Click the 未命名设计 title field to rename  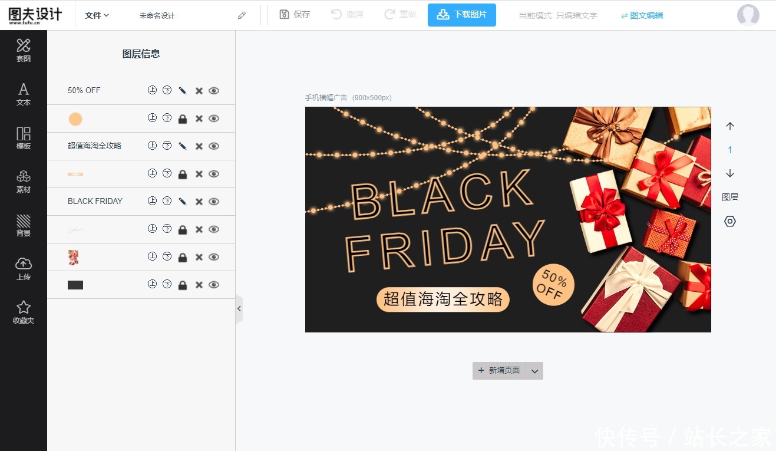[158, 15]
